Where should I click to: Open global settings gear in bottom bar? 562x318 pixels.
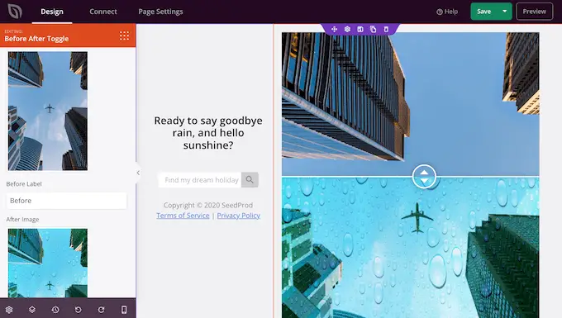[x=9, y=310]
